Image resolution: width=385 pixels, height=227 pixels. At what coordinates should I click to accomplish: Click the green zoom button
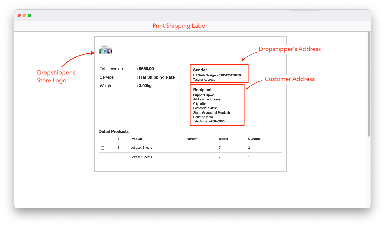point(29,15)
